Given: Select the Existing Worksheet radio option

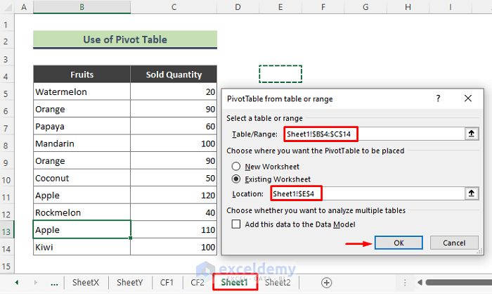Looking at the screenshot, I should 238,179.
